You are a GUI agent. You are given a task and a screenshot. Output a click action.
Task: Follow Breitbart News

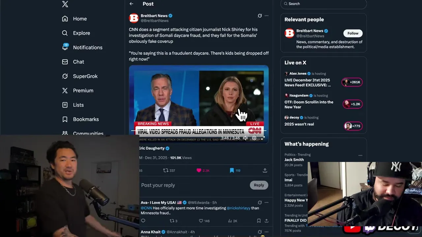pyautogui.click(x=353, y=33)
